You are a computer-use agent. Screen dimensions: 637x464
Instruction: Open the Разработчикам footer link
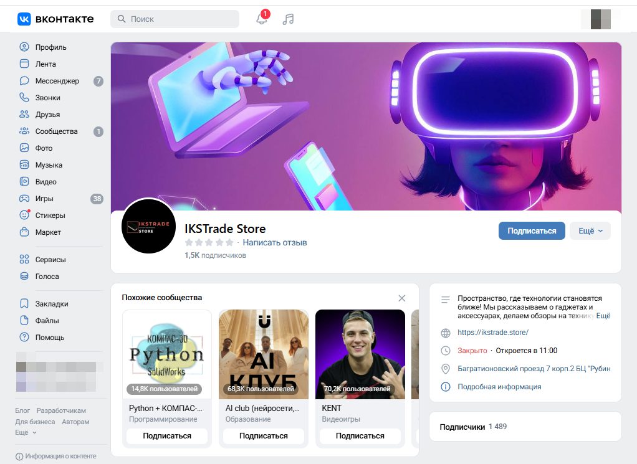pyautogui.click(x=61, y=411)
